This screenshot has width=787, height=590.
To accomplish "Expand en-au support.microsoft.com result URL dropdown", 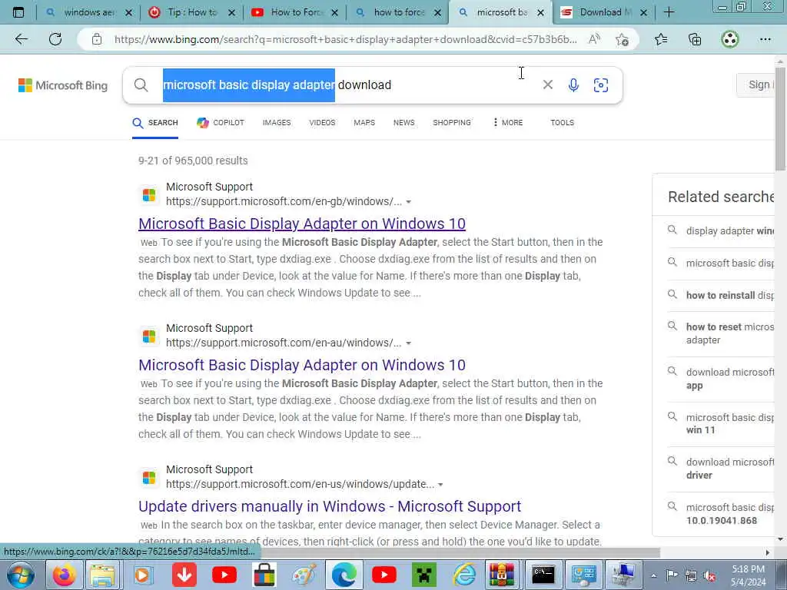I will [x=409, y=343].
